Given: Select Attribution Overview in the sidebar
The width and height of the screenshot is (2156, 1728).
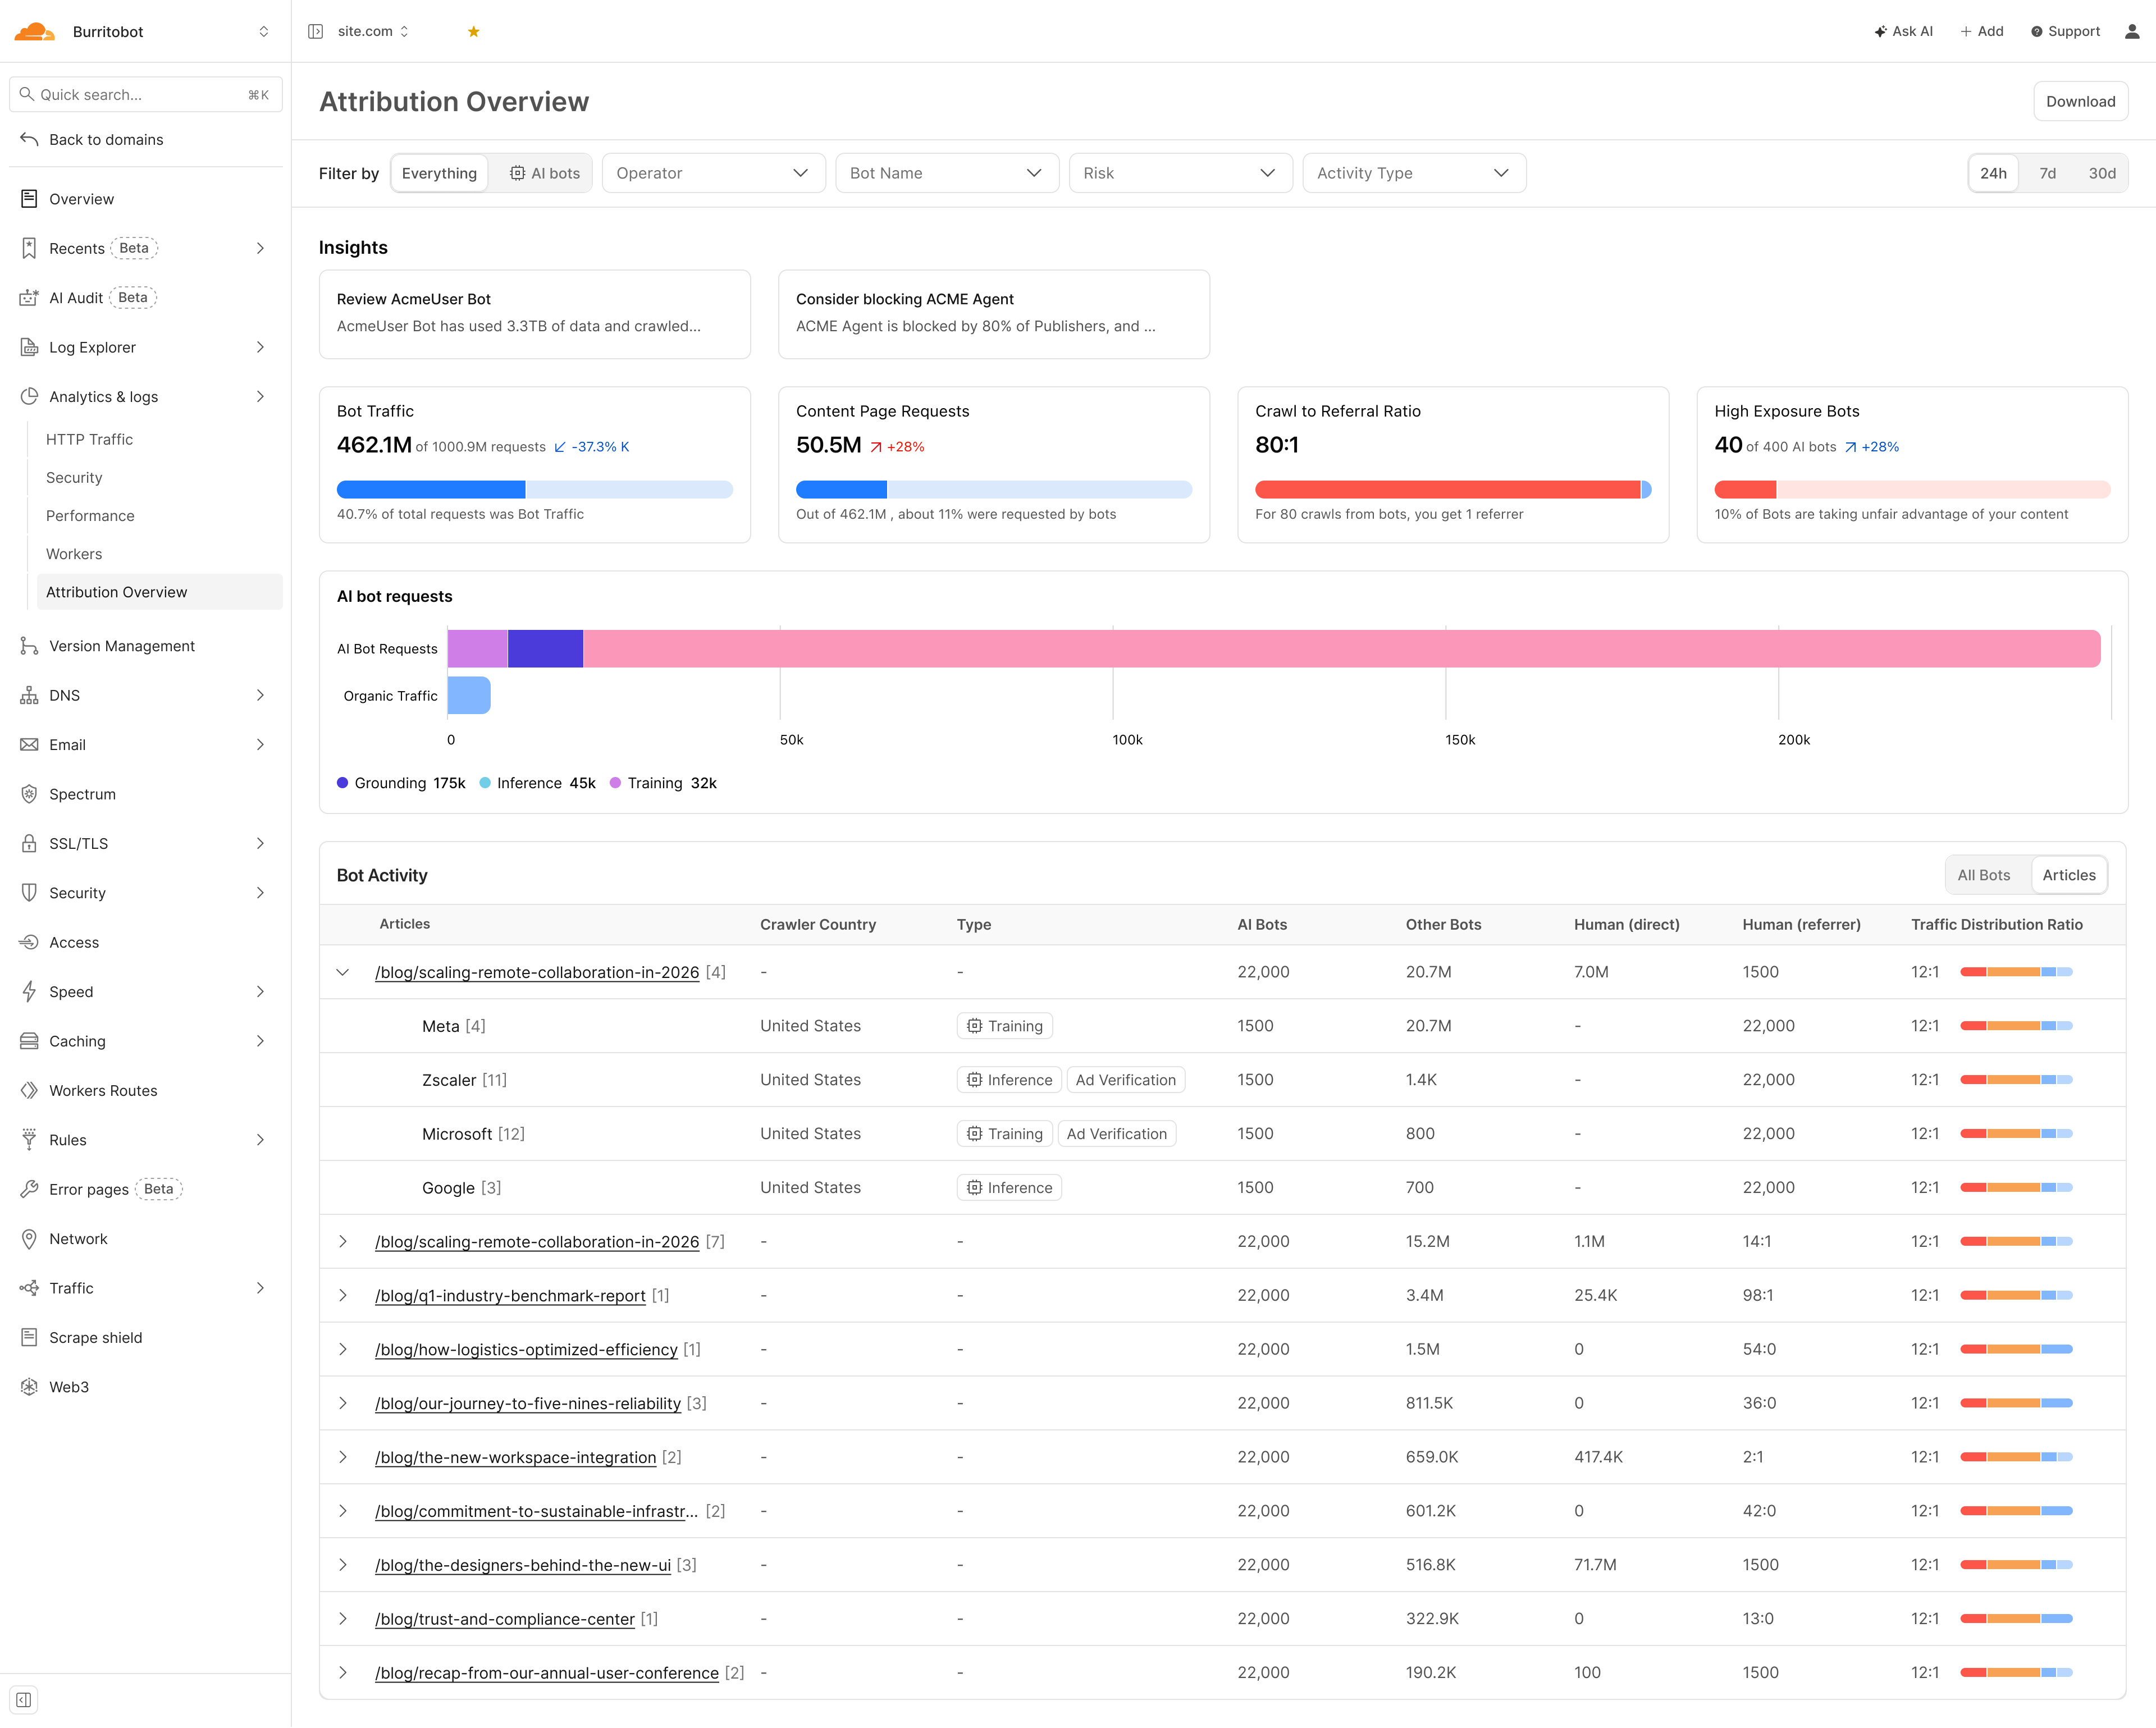Looking at the screenshot, I should click(117, 592).
